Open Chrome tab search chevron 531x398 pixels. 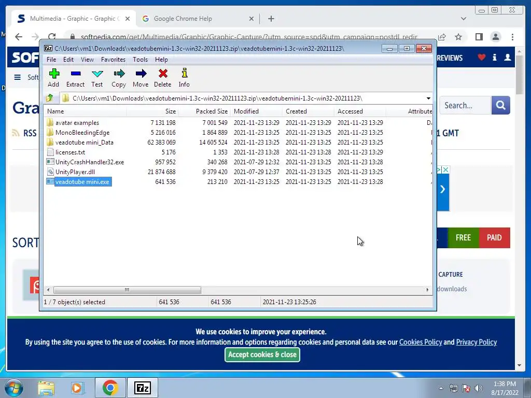[x=464, y=19]
